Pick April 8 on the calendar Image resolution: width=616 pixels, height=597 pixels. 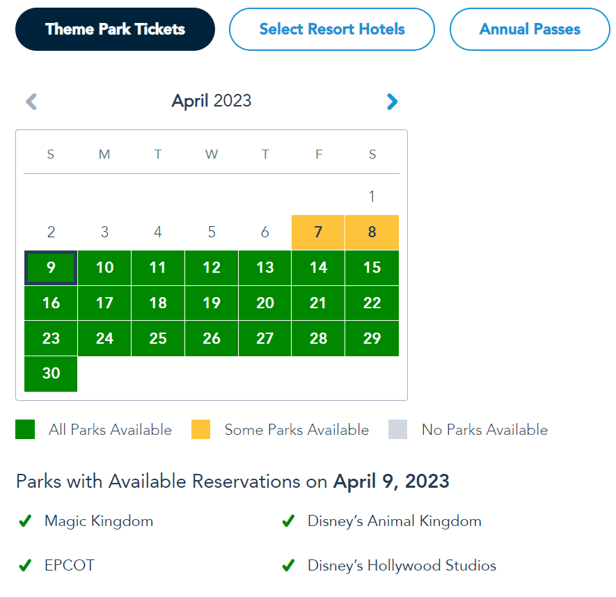pyautogui.click(x=372, y=232)
